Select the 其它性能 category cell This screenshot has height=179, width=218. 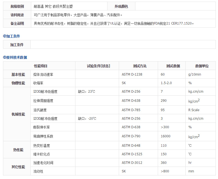point(17,167)
